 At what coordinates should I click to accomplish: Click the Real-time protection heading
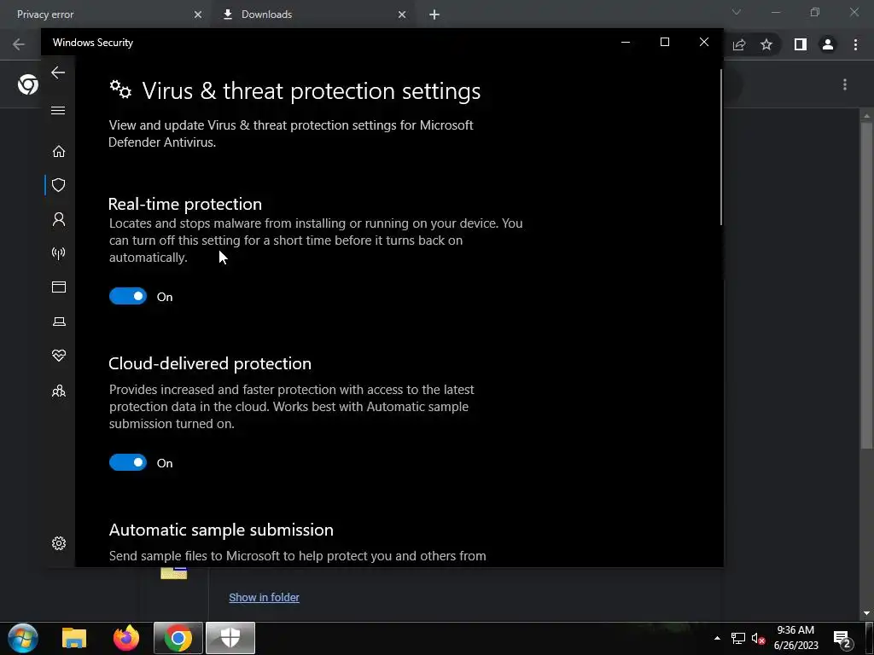click(185, 204)
